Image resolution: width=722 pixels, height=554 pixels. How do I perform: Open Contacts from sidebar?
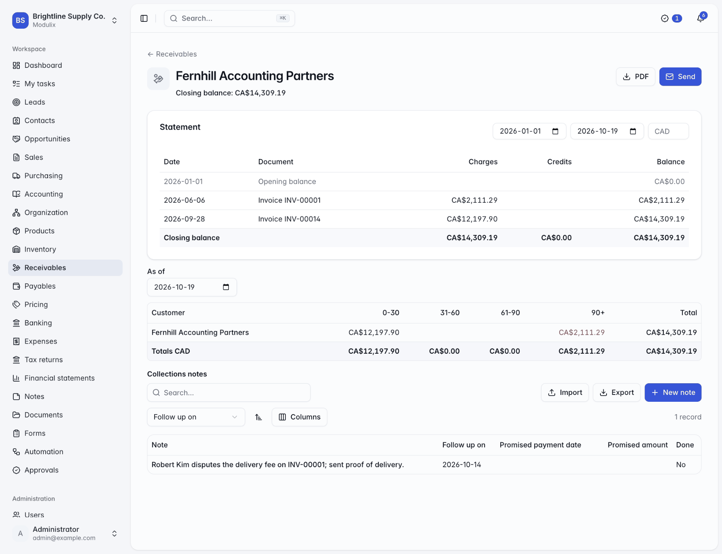click(x=65, y=120)
